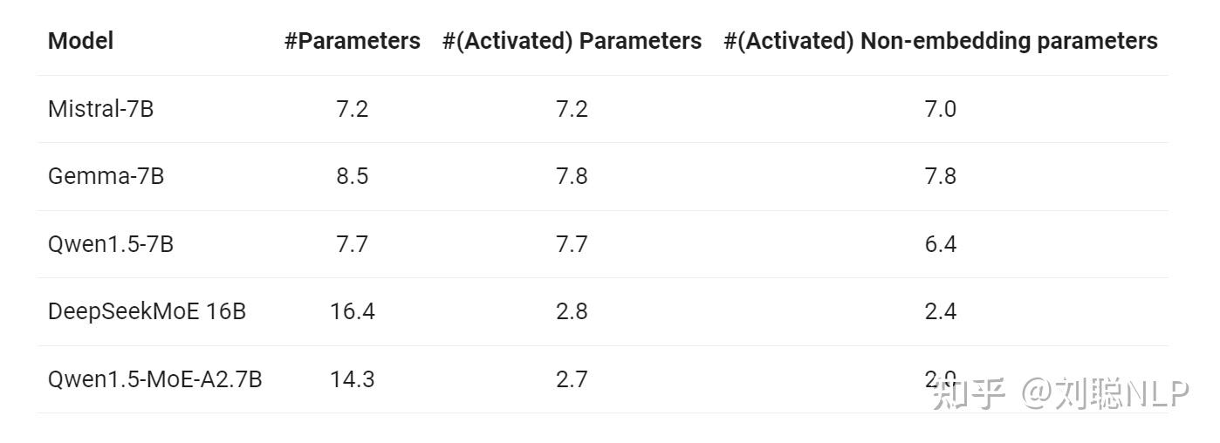This screenshot has height=443, width=1220.
Task: Click the "#(Activated) Parameters" column header
Action: (572, 41)
